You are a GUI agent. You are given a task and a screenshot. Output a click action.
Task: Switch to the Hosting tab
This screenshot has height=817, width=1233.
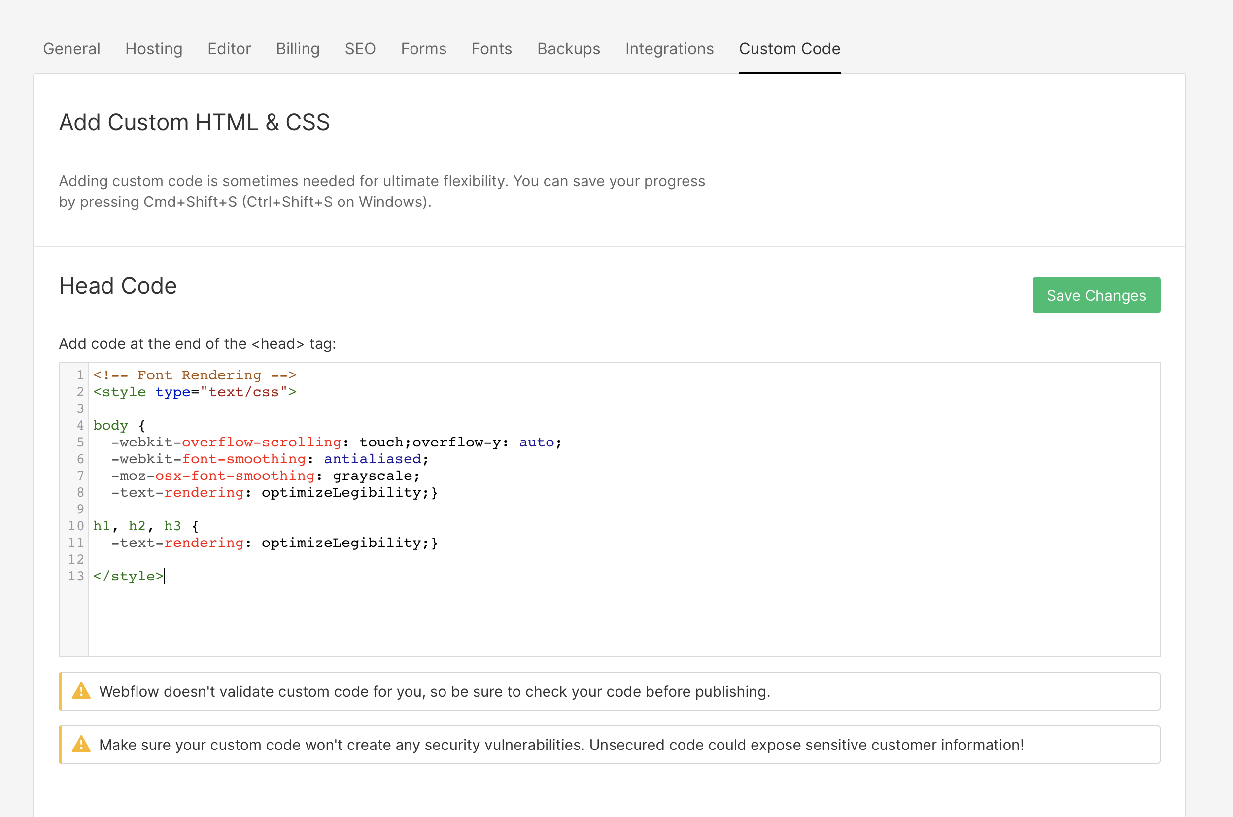click(x=154, y=48)
